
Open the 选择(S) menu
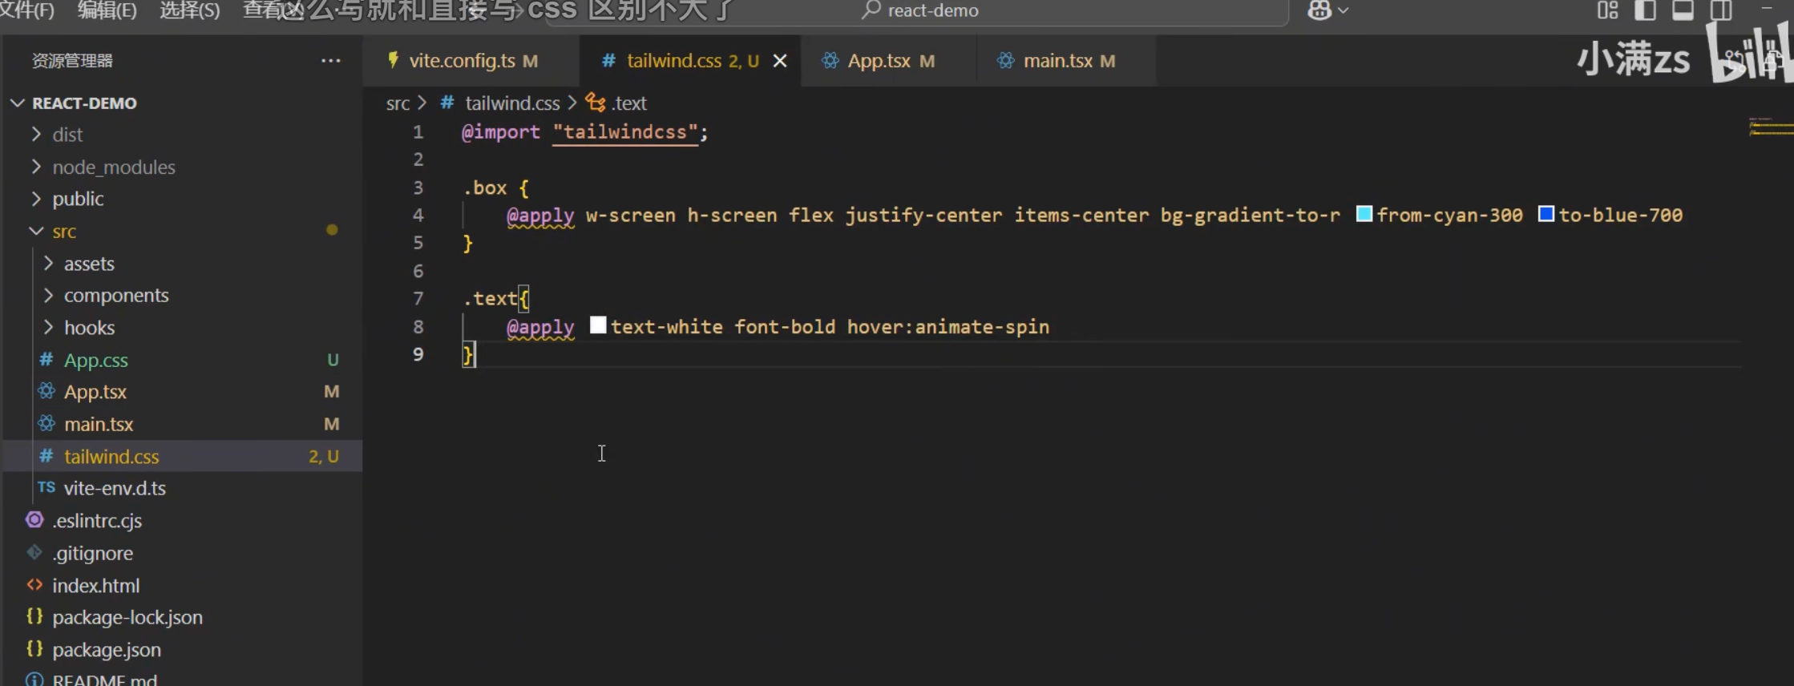189,10
